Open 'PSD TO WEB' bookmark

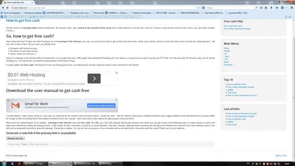(165, 13)
